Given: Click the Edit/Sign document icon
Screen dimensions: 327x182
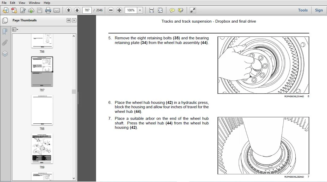Looking at the screenshot, I should [23, 10].
